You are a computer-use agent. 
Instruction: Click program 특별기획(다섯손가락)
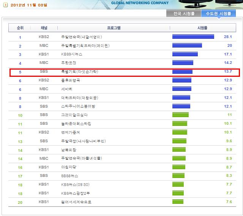click(x=80, y=71)
